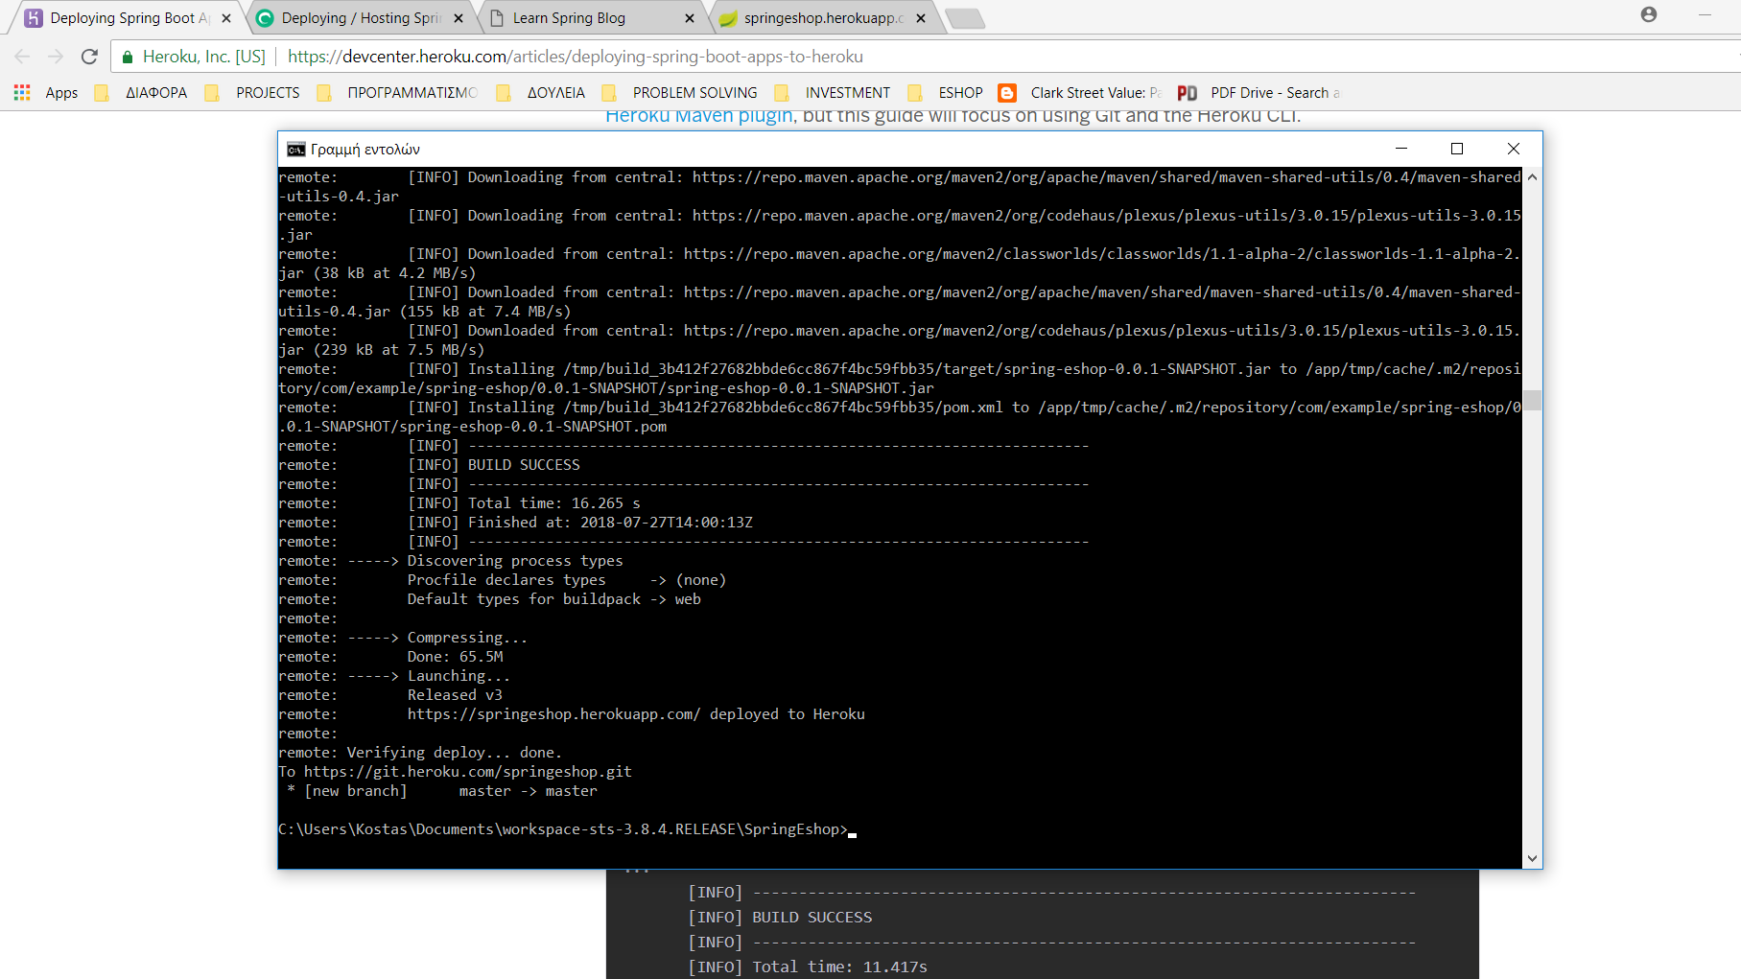1741x979 pixels.
Task: Click the console scrollbar down arrow
Action: pos(1532,858)
